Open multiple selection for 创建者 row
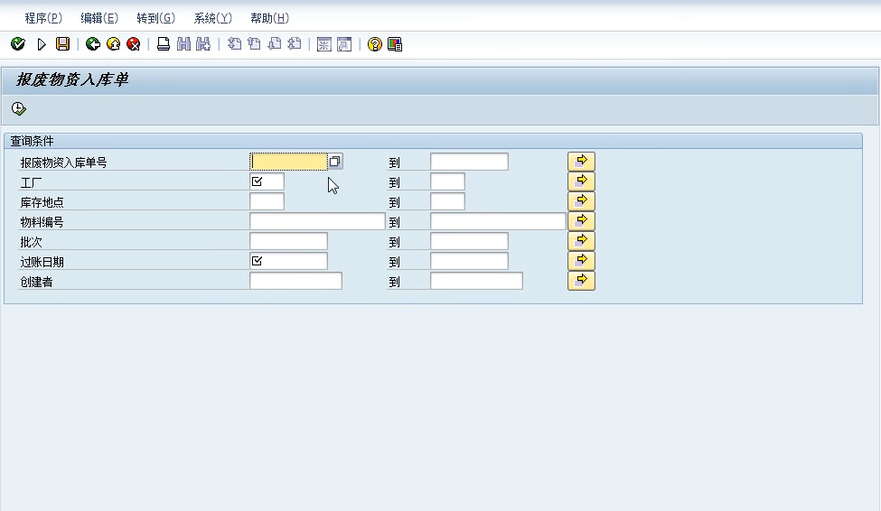The width and height of the screenshot is (881, 511). click(581, 281)
